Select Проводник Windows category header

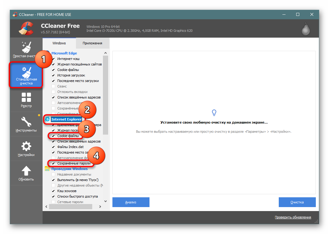pos(70,169)
